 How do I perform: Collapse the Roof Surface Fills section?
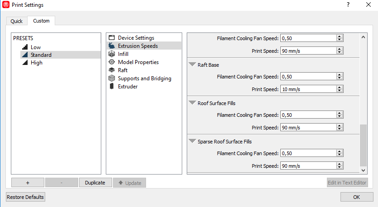click(x=193, y=103)
